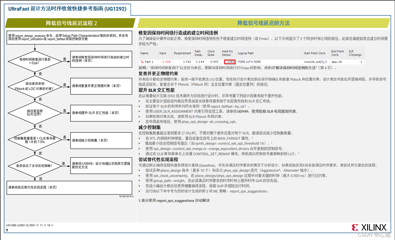The image size is (395, 240).
Task: Click flowchart box '请参阅尝试替代性实现流程(本页)'
Action: click(x=69, y=187)
